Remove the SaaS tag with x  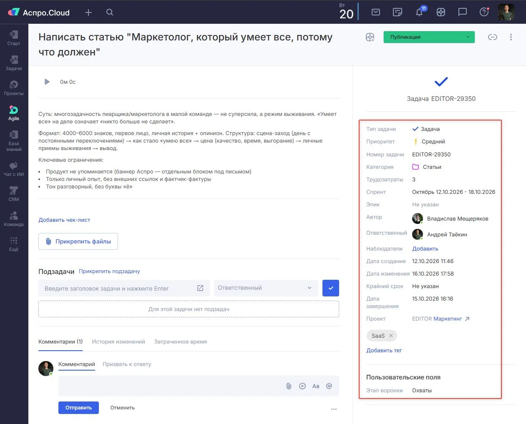(x=391, y=336)
